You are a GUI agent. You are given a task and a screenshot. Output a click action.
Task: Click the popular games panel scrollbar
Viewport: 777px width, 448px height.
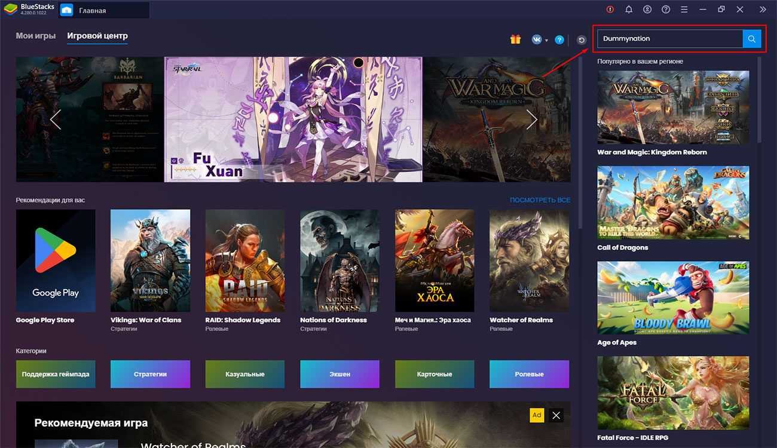click(x=760, y=100)
